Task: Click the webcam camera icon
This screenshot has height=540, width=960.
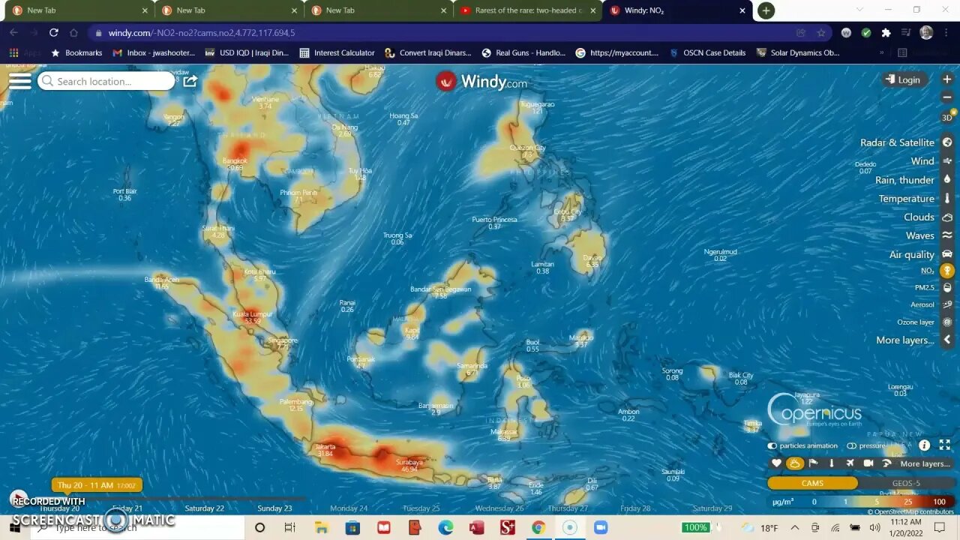Action: tap(868, 463)
